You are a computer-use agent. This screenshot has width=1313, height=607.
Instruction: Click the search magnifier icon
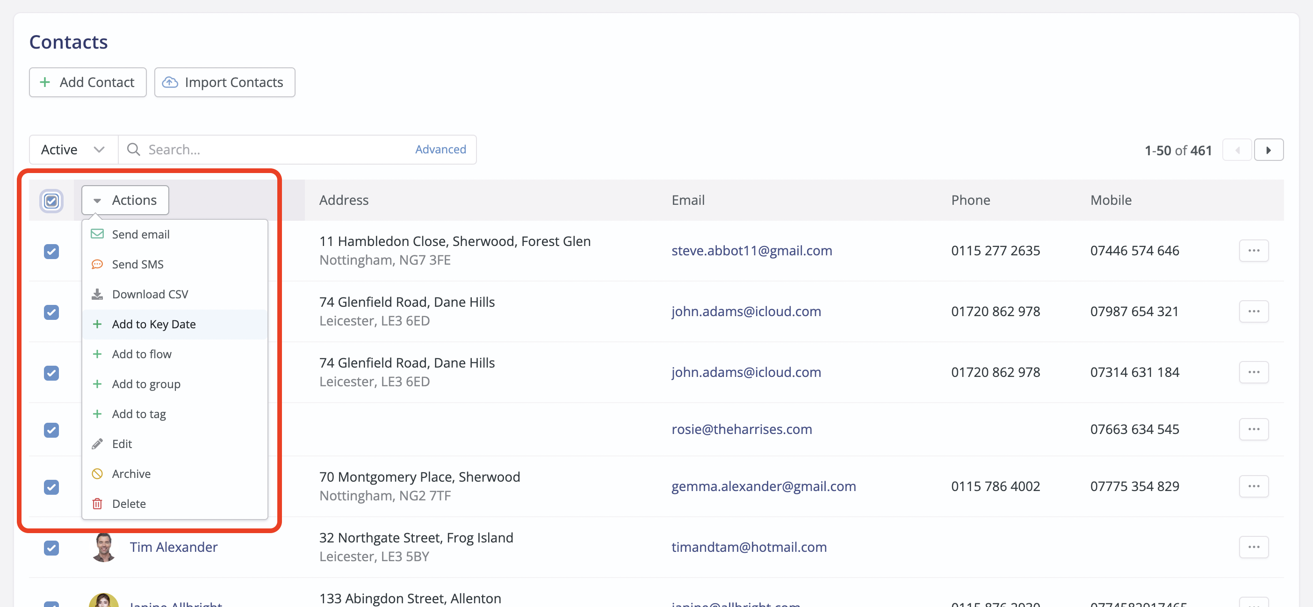[133, 149]
